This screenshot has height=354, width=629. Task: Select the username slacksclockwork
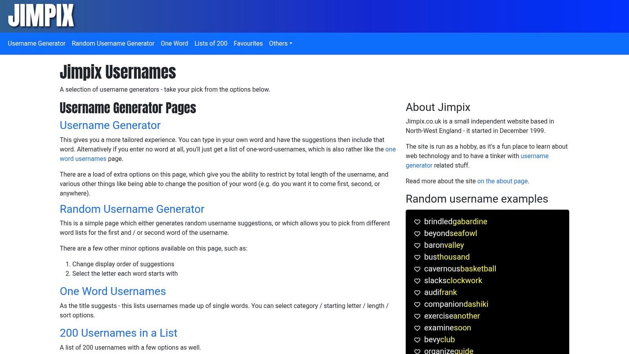[453, 280]
